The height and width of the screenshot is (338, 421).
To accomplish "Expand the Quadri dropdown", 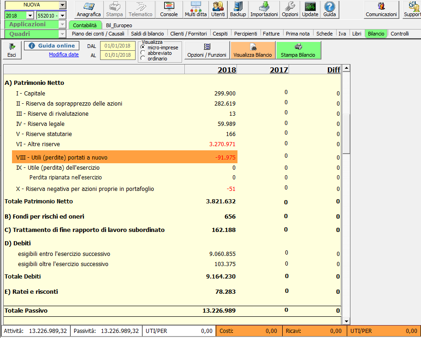I will coord(62,34).
